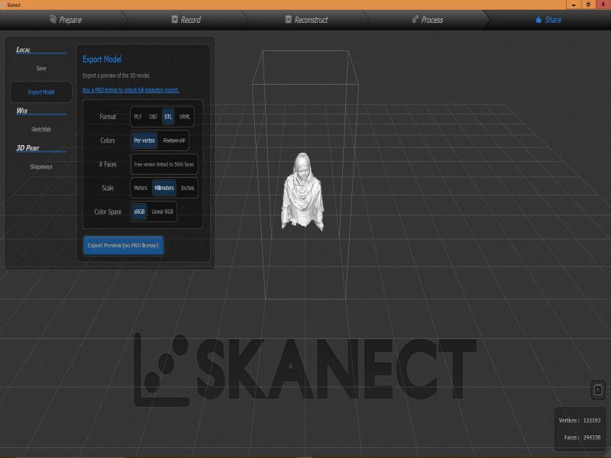This screenshot has width=611, height=458.
Task: Select the Share tab
Action: pos(548,20)
